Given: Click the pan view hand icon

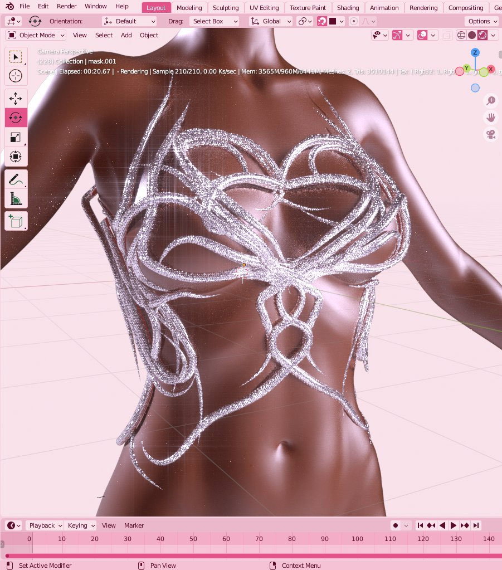Looking at the screenshot, I should (x=491, y=118).
